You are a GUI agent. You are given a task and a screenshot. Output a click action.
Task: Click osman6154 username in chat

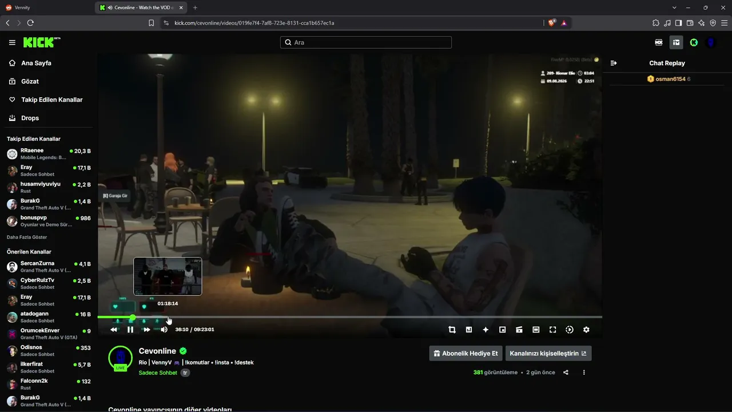coord(670,79)
